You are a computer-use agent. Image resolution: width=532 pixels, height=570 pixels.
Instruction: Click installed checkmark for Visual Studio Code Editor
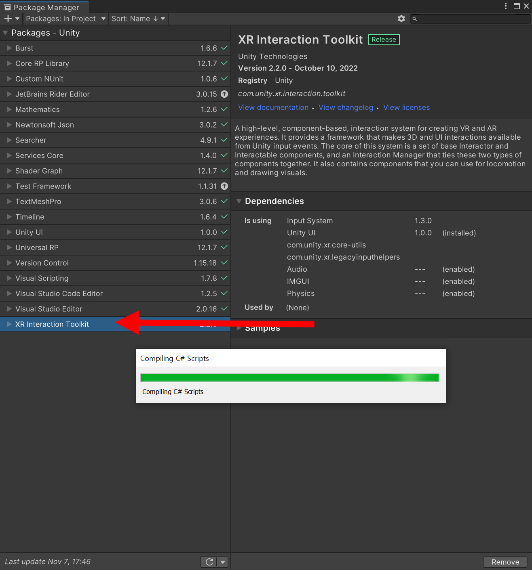click(224, 293)
